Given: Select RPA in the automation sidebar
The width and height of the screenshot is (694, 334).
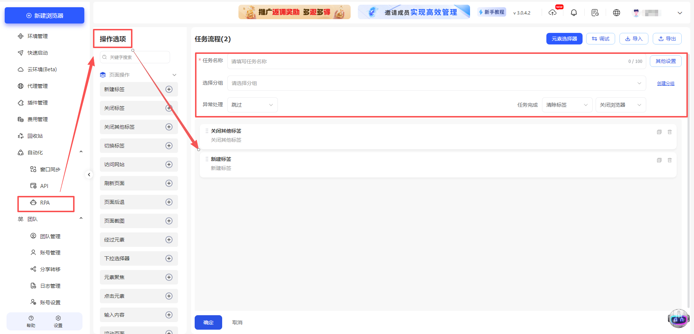Looking at the screenshot, I should tap(45, 202).
